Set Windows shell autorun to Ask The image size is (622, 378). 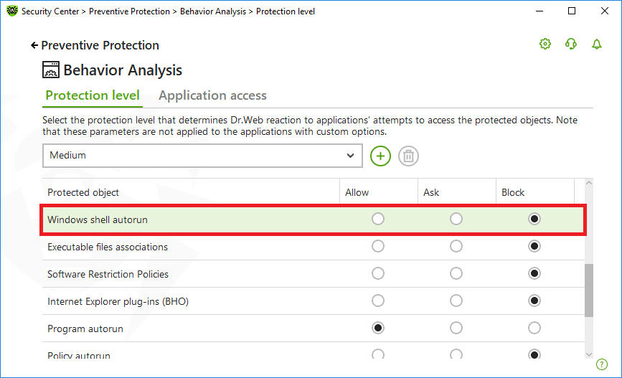[x=456, y=219]
